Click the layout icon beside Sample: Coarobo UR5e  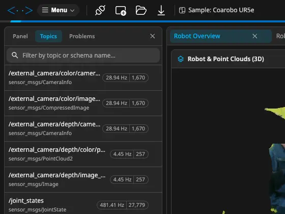click(182, 10)
